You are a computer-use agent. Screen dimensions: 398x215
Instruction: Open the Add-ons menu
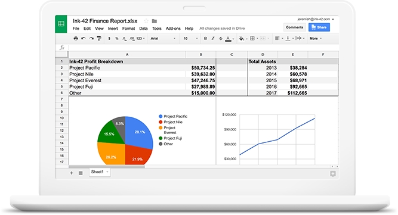[173, 29]
